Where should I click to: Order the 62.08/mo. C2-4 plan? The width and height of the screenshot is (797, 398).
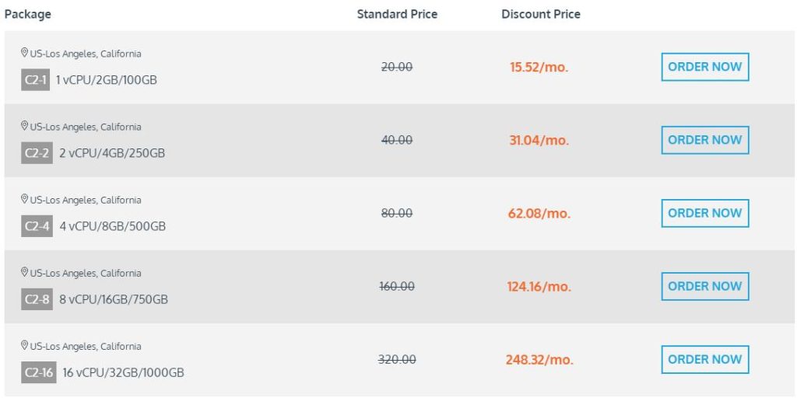pos(705,213)
